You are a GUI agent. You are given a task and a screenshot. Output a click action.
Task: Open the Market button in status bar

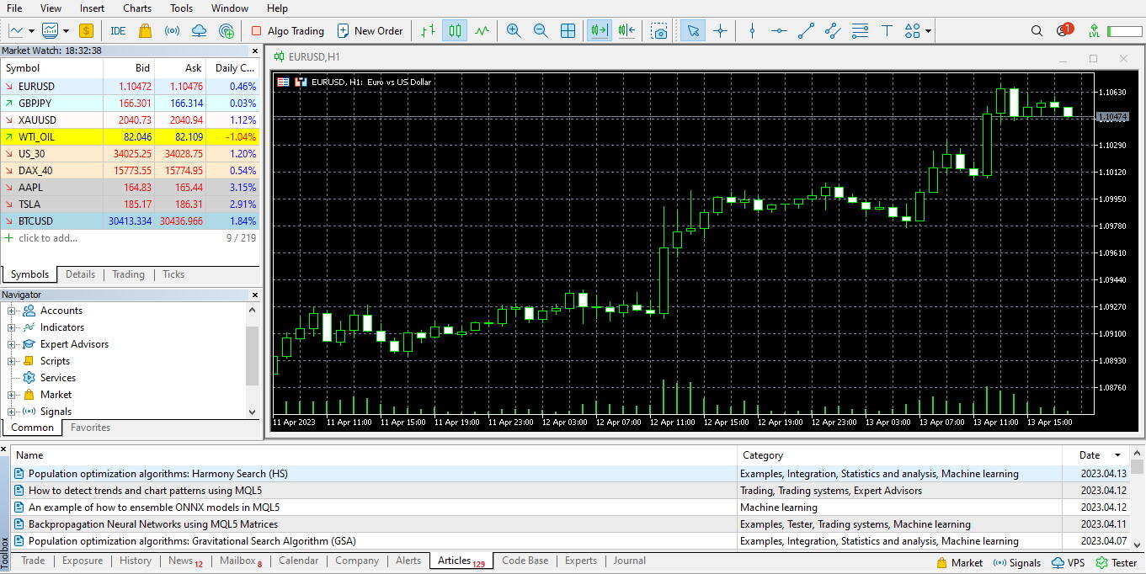tap(959, 563)
